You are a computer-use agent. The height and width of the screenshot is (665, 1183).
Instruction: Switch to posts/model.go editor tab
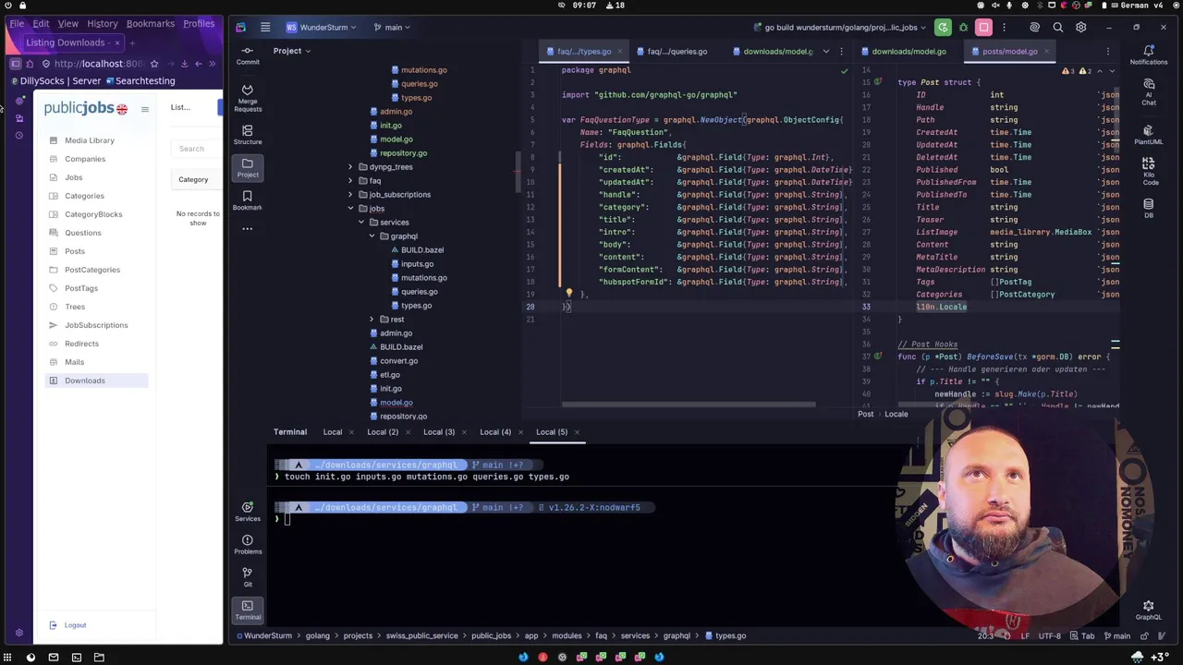click(1009, 52)
